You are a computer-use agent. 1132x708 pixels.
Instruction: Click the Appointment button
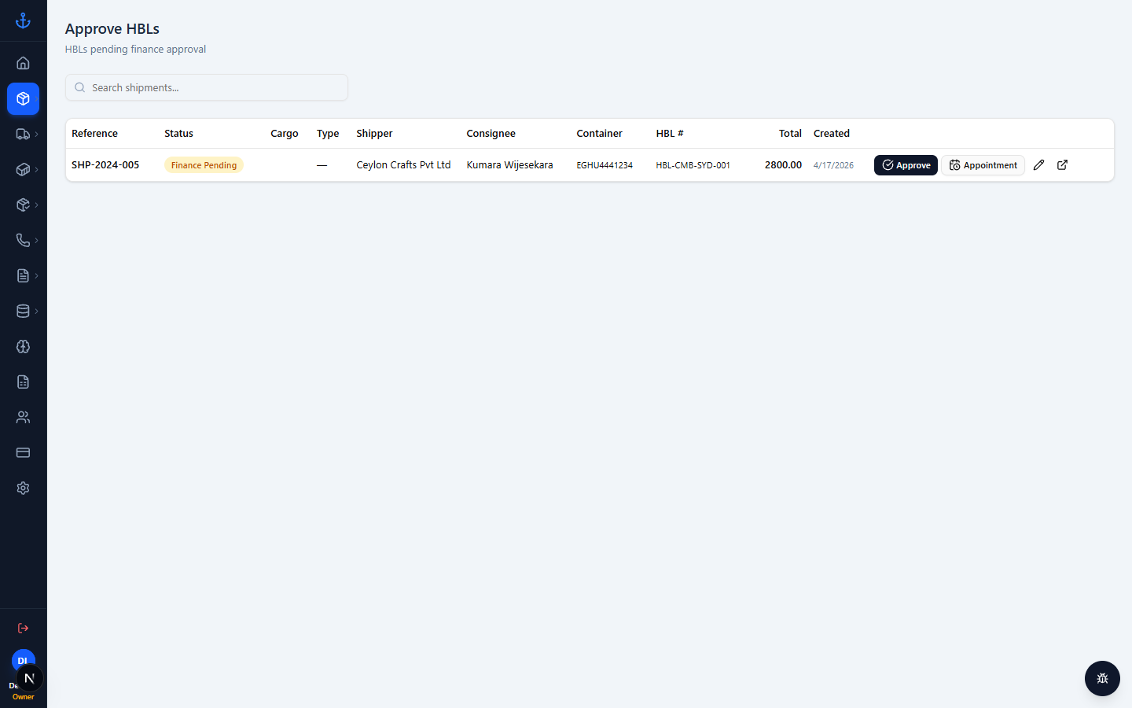(x=983, y=165)
